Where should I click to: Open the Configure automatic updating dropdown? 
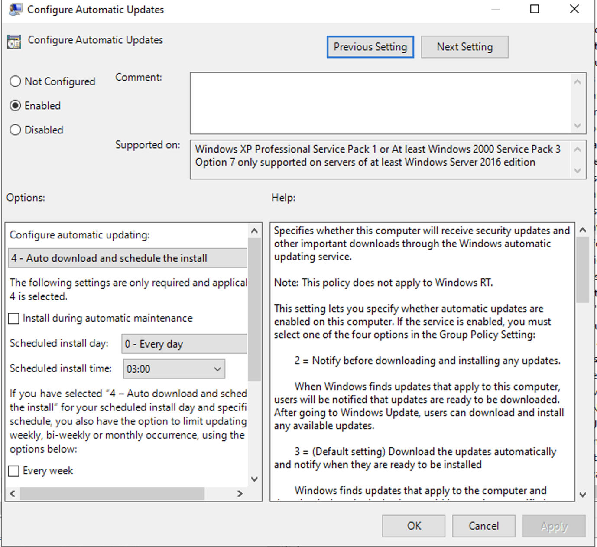point(127,258)
